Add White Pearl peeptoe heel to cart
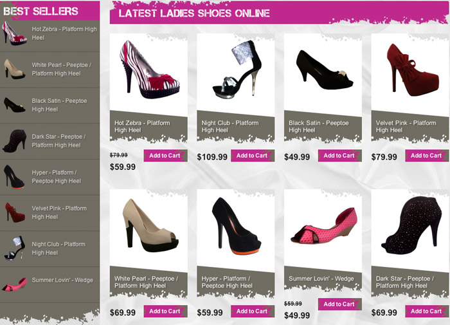 pos(166,311)
